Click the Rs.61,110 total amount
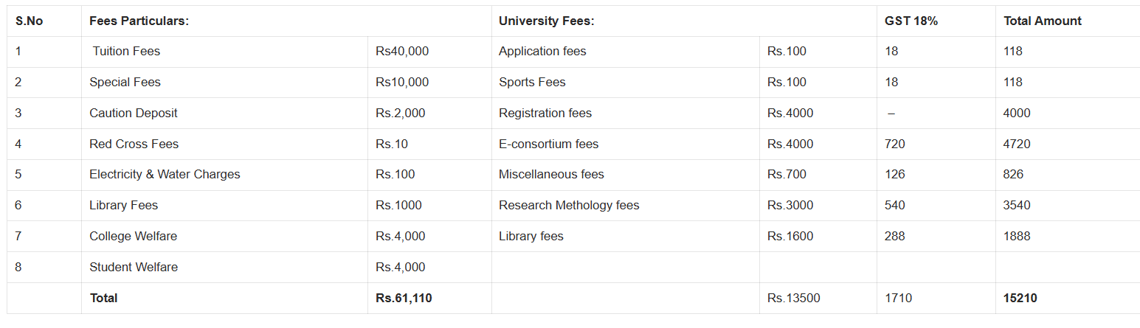The height and width of the screenshot is (328, 1140). [404, 299]
